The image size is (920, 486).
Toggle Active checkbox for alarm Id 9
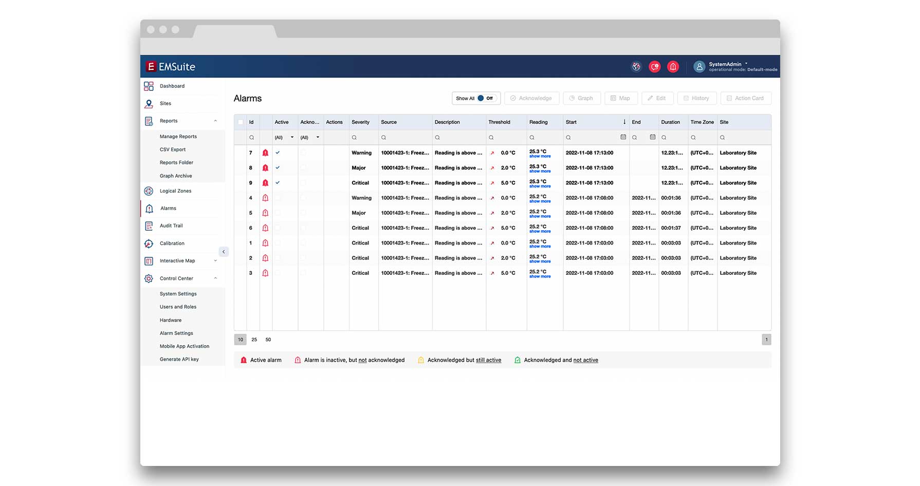click(278, 182)
